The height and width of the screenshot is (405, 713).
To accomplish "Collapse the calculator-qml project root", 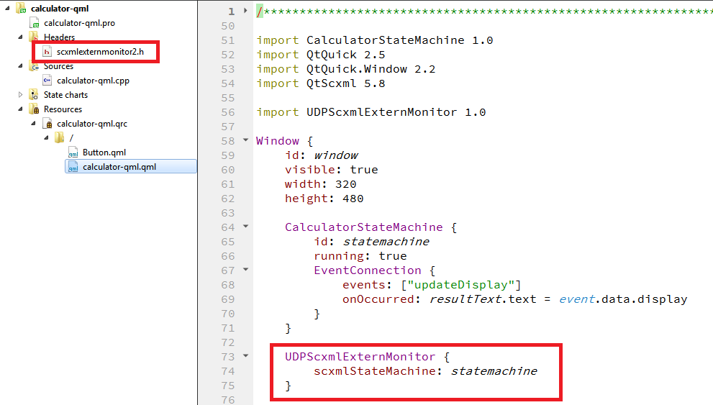I will point(8,8).
